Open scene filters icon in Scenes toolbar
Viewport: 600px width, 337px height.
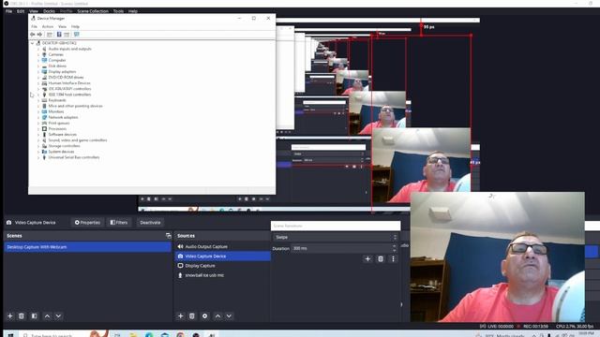[x=35, y=316]
